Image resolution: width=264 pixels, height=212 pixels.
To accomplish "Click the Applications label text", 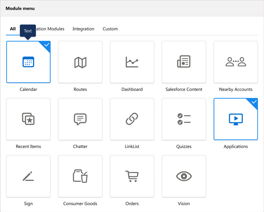I will point(236,146).
